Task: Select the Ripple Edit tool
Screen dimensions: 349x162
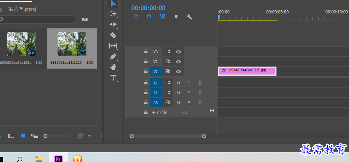Action: (x=113, y=24)
